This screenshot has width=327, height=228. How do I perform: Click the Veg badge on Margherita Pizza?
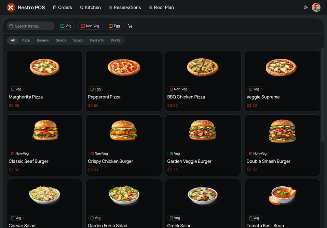(x=16, y=89)
